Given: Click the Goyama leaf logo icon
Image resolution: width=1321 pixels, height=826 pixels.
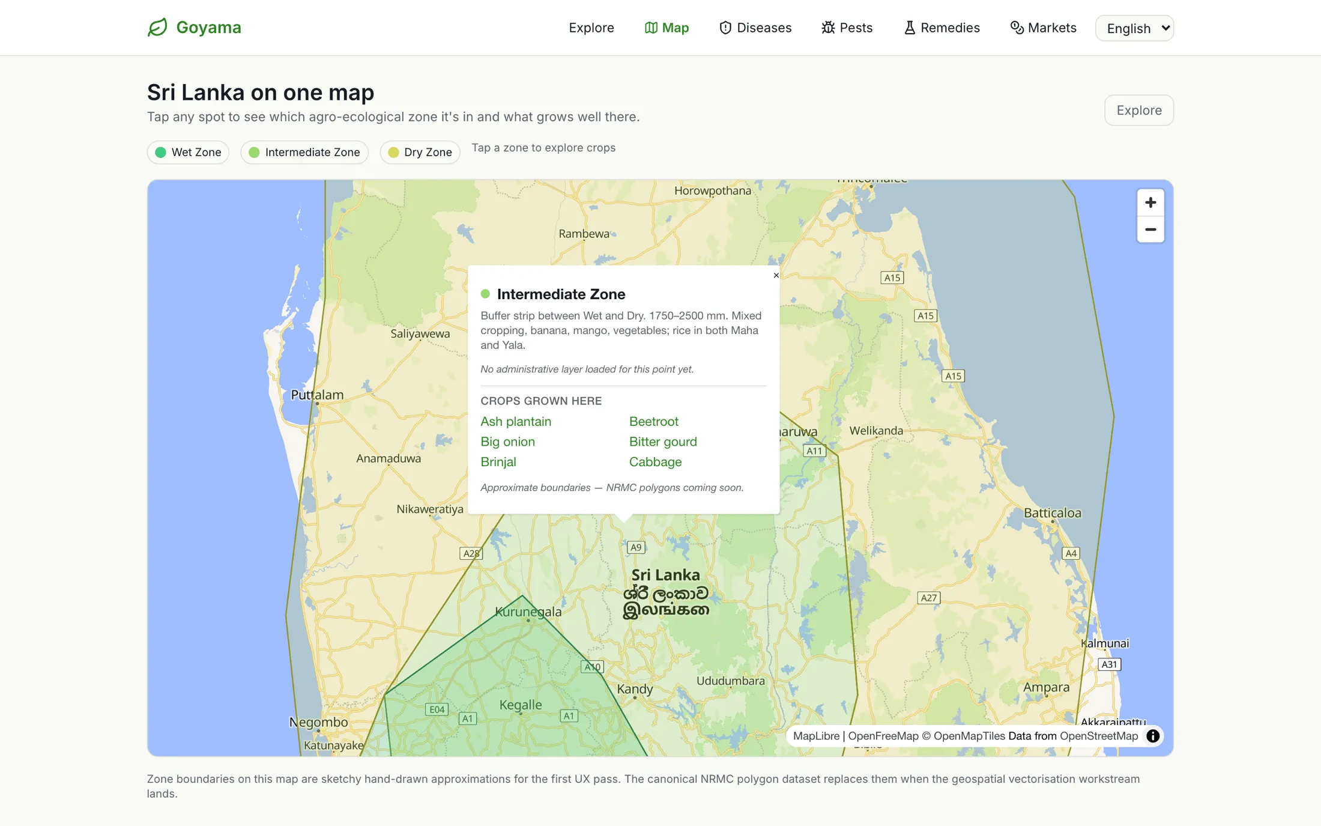Looking at the screenshot, I should click(x=157, y=28).
